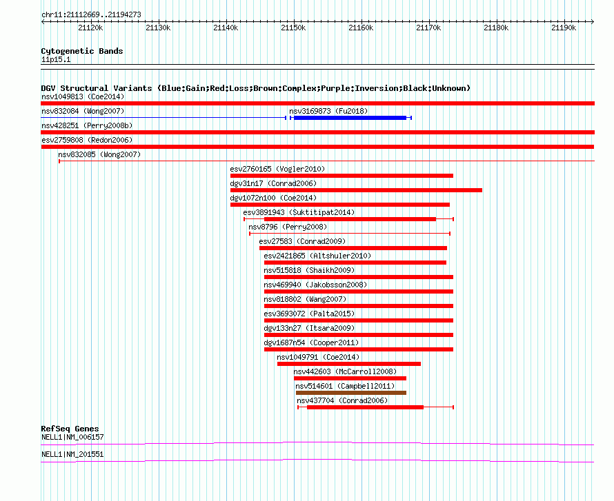Image resolution: width=614 pixels, height=501 pixels.
Task: Select dgv1072n100 (Coe2014) variant label
Action: click(273, 198)
